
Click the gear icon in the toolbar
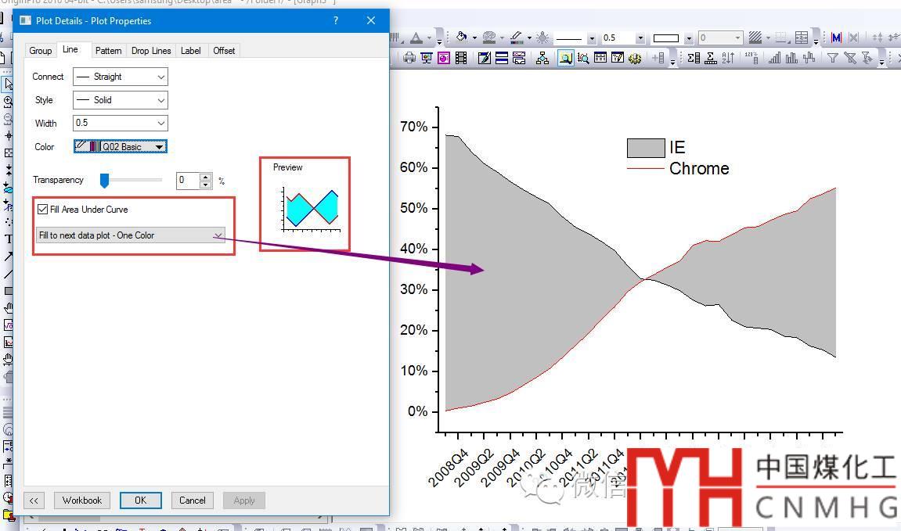[x=634, y=58]
